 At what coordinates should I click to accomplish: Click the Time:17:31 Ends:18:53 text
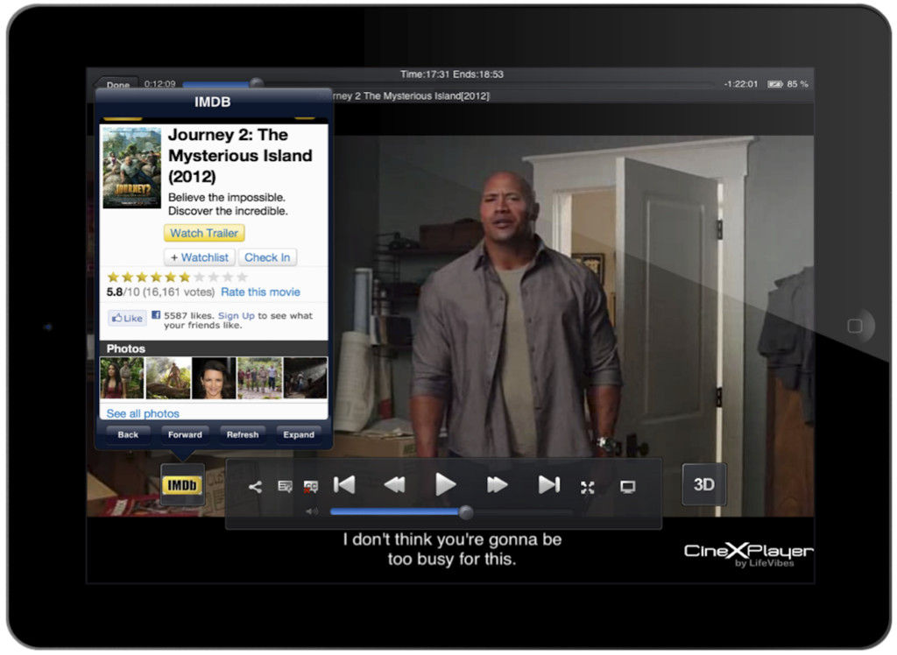(452, 74)
